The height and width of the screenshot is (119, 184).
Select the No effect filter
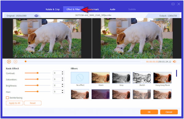[80, 78]
